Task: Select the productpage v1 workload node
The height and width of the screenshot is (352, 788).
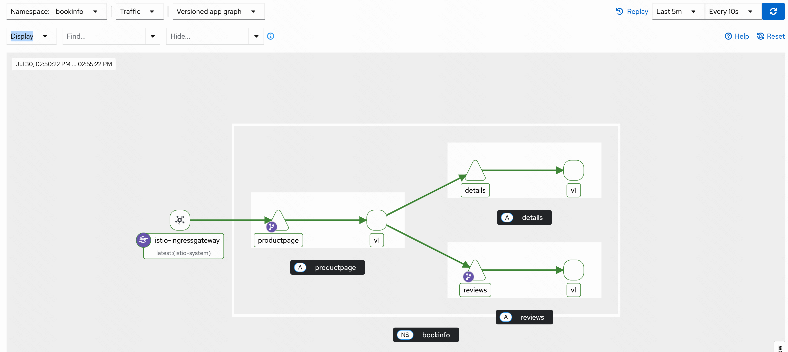Action: coord(377,220)
